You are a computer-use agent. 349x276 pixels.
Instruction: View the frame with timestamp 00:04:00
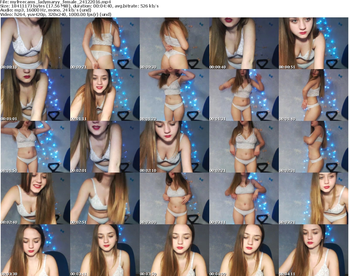pyautogui.click(x=244, y=250)
